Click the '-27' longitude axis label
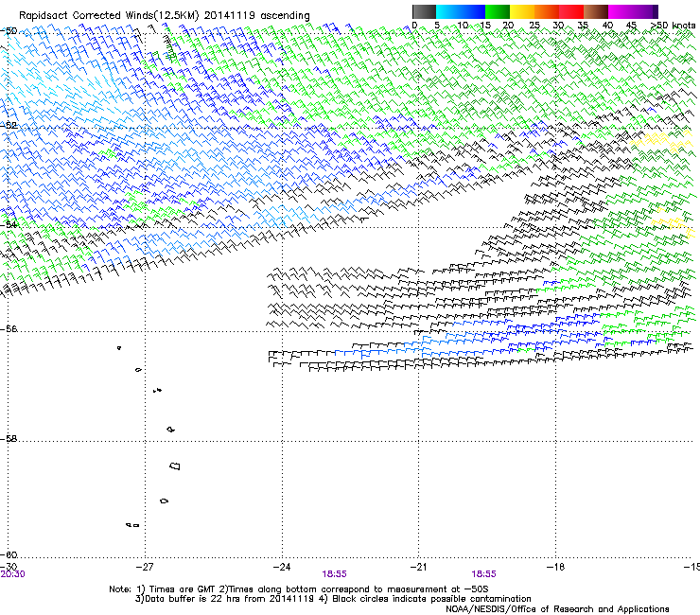Viewport: 700px width, 615px height. (144, 567)
